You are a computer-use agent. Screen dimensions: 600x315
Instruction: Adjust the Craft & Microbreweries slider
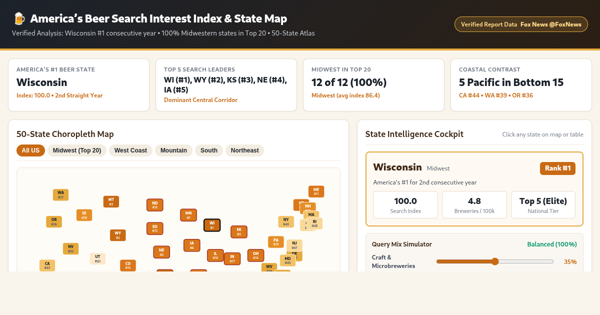point(495,261)
